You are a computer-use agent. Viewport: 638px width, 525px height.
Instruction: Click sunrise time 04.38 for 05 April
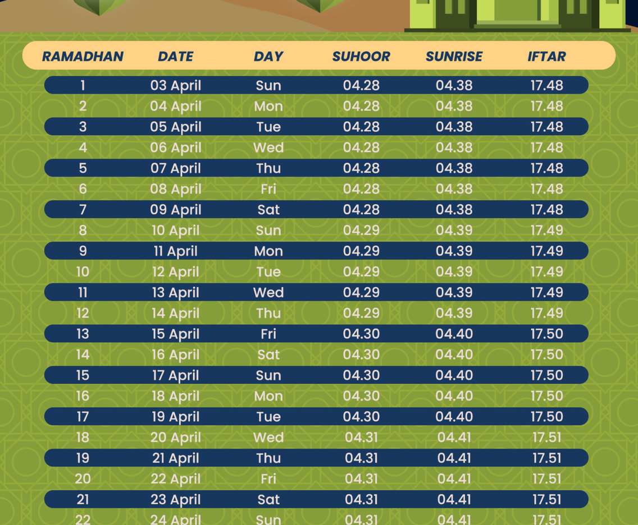[454, 127]
